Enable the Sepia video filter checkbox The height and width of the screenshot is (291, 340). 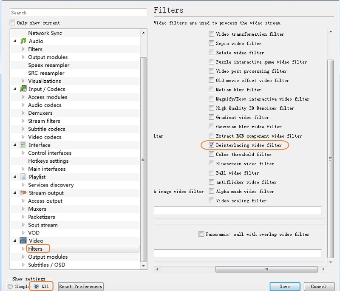(211, 43)
